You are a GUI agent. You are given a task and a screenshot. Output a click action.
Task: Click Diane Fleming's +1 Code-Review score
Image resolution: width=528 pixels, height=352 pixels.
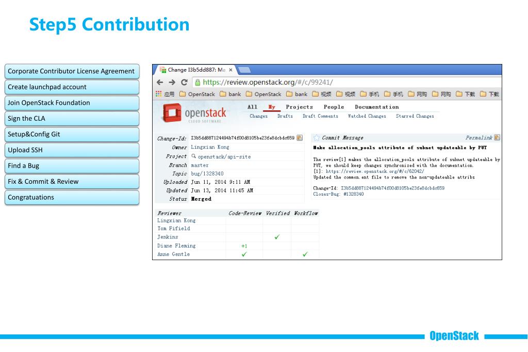(244, 246)
